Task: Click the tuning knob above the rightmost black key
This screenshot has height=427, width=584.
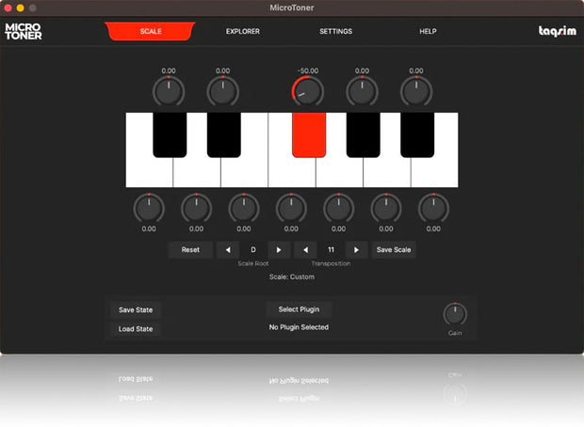Action: coord(416,91)
